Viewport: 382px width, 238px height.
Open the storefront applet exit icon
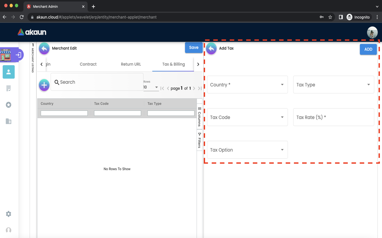click(18, 55)
